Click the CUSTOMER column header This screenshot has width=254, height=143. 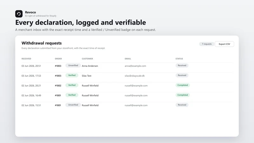(x=87, y=59)
